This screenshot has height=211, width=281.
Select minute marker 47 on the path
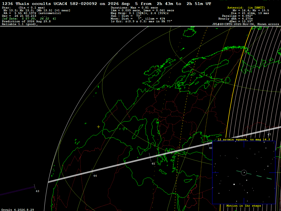click(269, 135)
